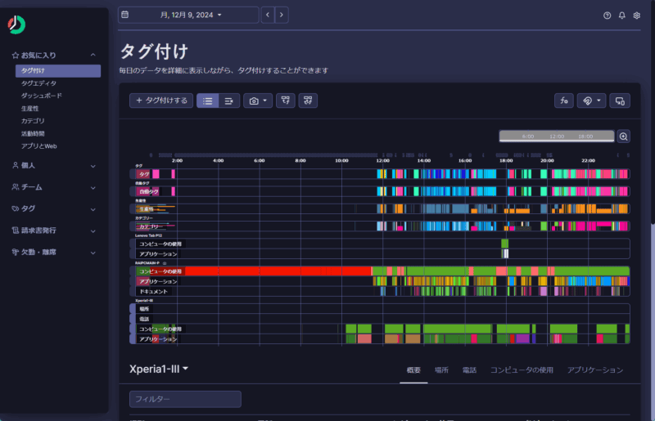Select タグ付け in sidebar
Image resolution: width=655 pixels, height=421 pixels.
[x=58, y=71]
